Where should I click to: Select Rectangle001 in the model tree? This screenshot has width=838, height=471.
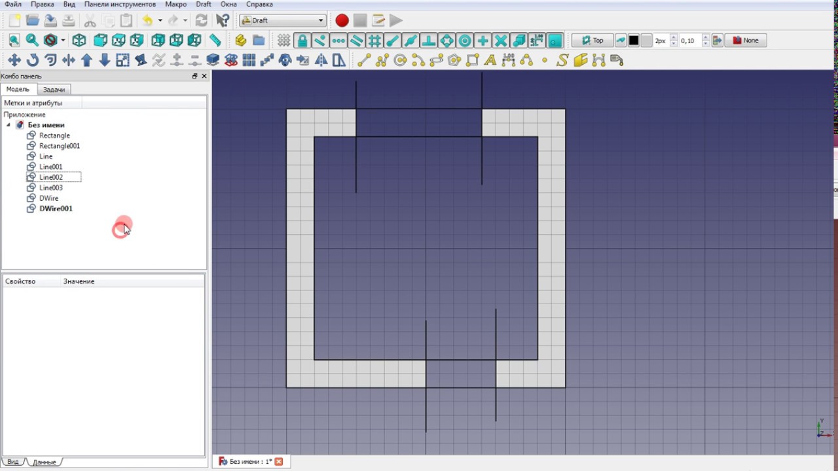tap(60, 146)
